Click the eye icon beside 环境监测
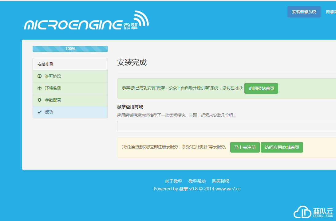Viewport: 336px width, 221px height. (x=39, y=88)
